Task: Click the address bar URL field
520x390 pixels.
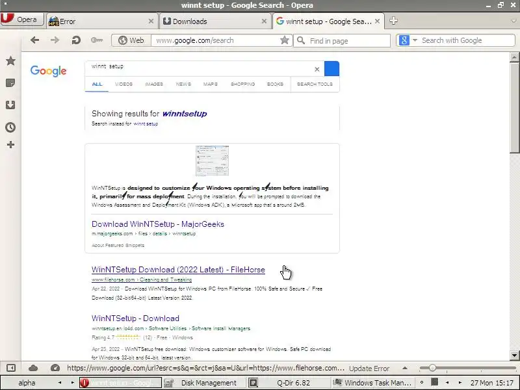Action: click(x=216, y=40)
